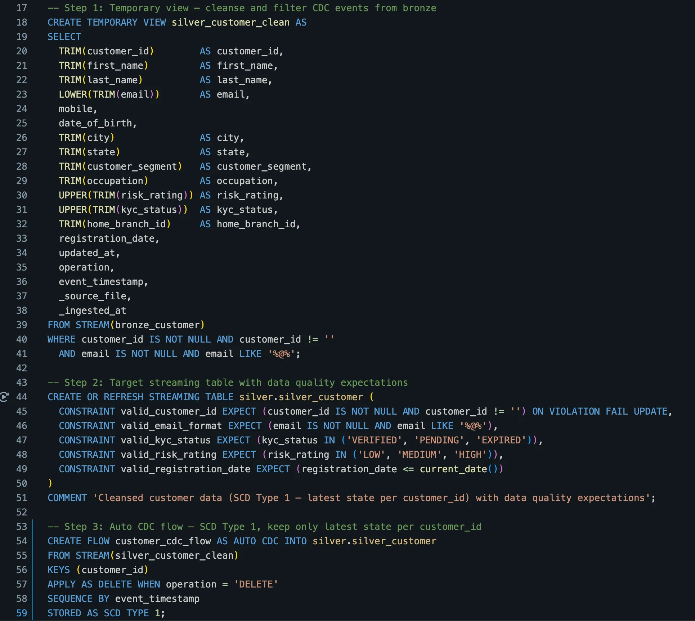
Task: Click 'STORED AS SCD TYPE' on line 59
Action: click(x=98, y=613)
